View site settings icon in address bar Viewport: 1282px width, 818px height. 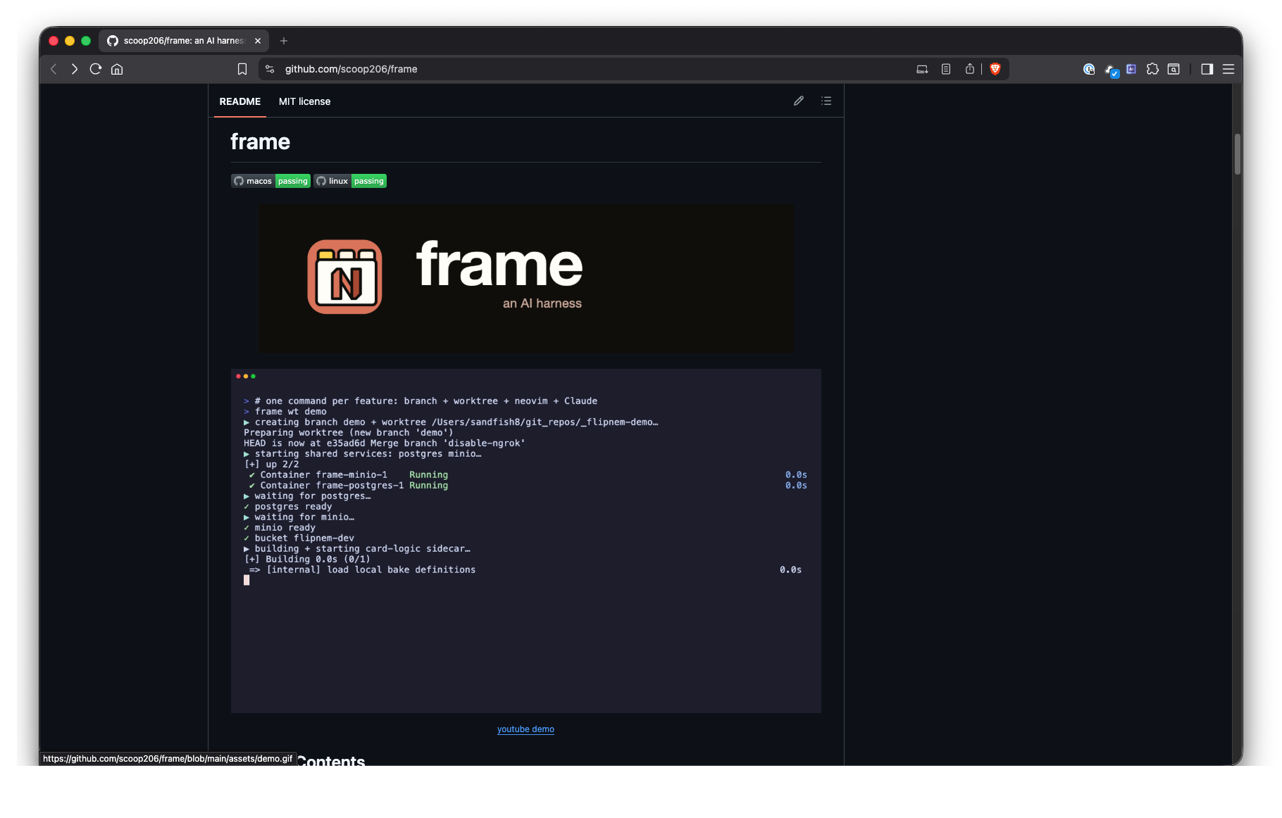pyautogui.click(x=270, y=69)
